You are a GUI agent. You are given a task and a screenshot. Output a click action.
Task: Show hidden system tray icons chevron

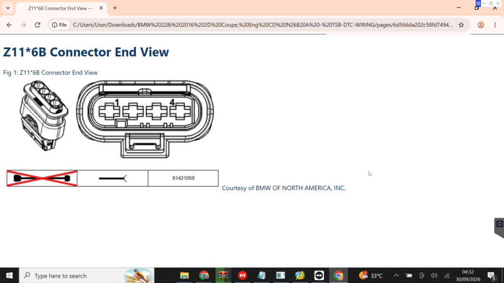tap(396, 276)
